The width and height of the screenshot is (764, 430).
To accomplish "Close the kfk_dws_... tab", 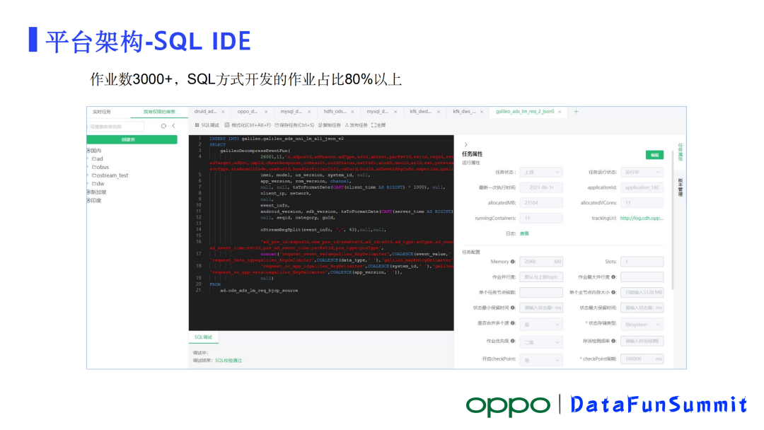I will pos(482,112).
